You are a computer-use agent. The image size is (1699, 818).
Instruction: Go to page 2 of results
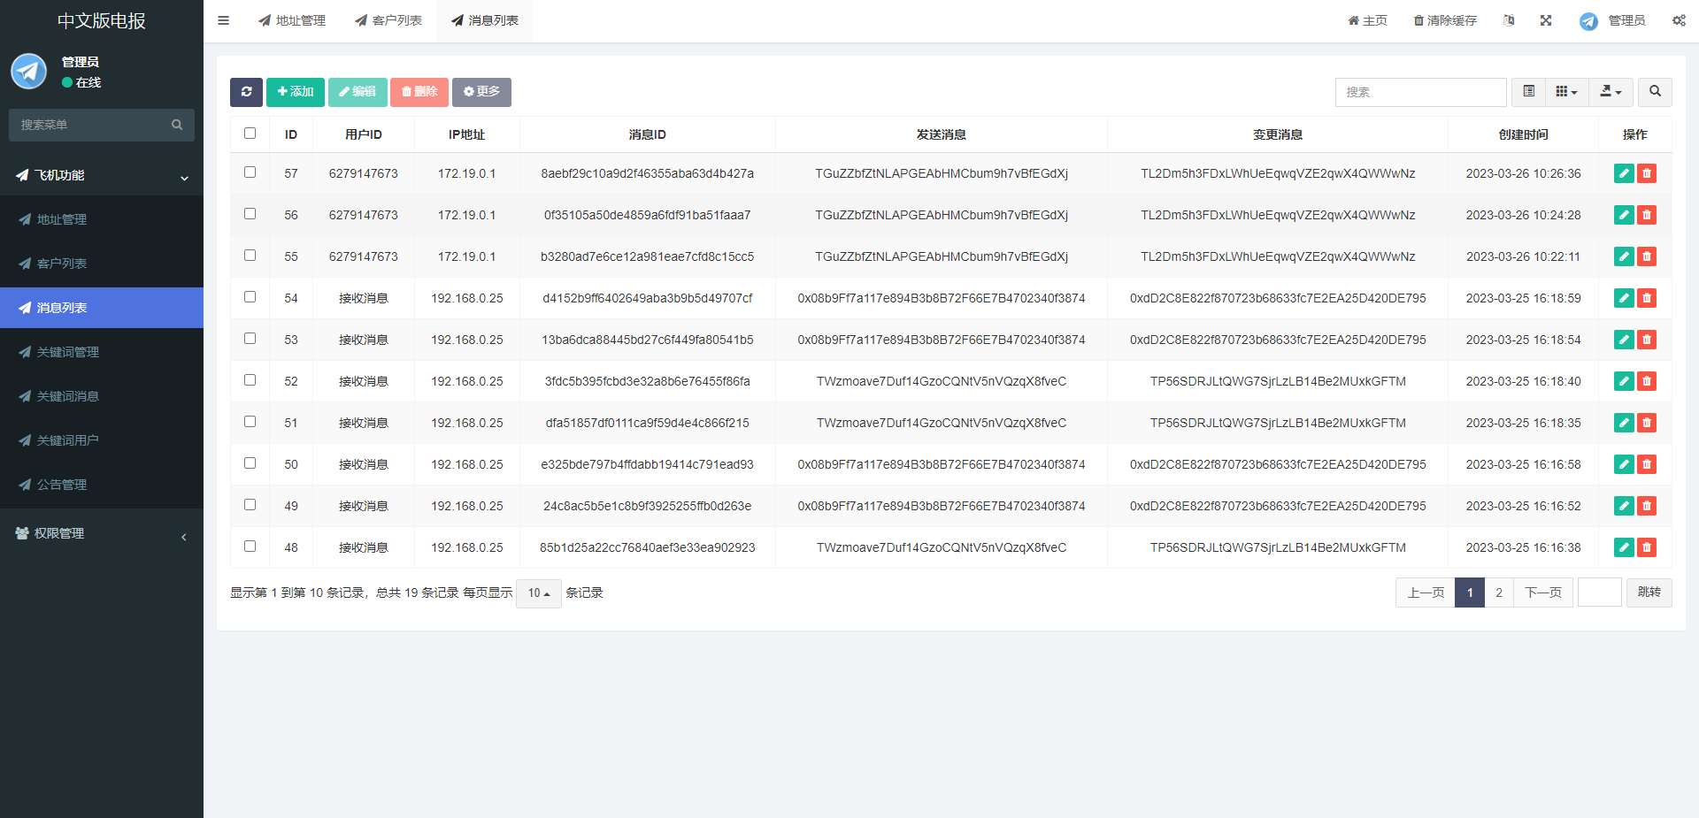1499,592
